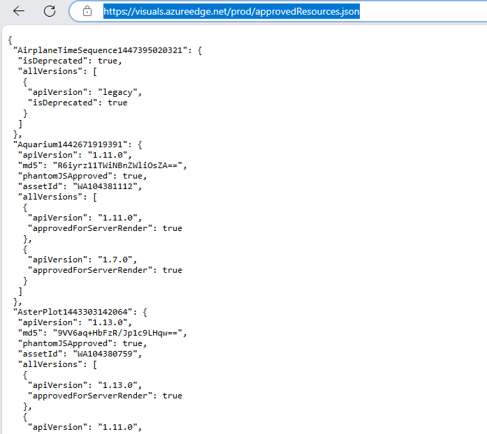Click the "allVersions" key under AirplaneTimeSequence
Image resolution: width=487 pixels, height=434 pixels.
[x=50, y=71]
